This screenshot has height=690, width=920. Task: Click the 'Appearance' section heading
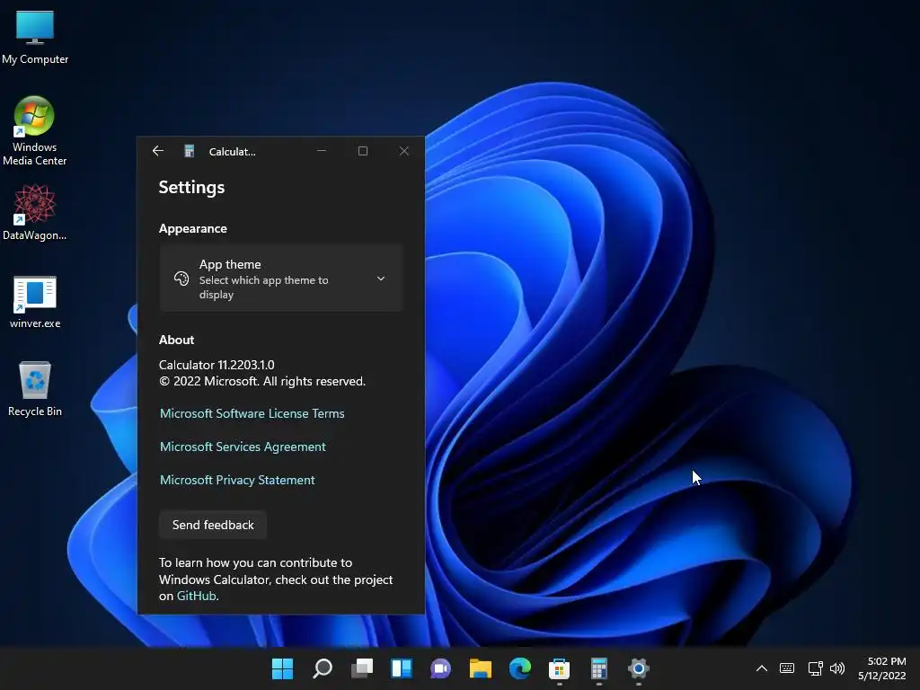pos(192,229)
